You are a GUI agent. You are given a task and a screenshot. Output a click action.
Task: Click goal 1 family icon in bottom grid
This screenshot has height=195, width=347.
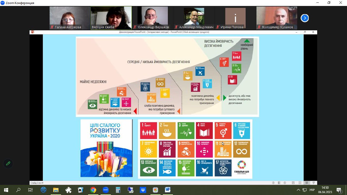[x=149, y=131]
